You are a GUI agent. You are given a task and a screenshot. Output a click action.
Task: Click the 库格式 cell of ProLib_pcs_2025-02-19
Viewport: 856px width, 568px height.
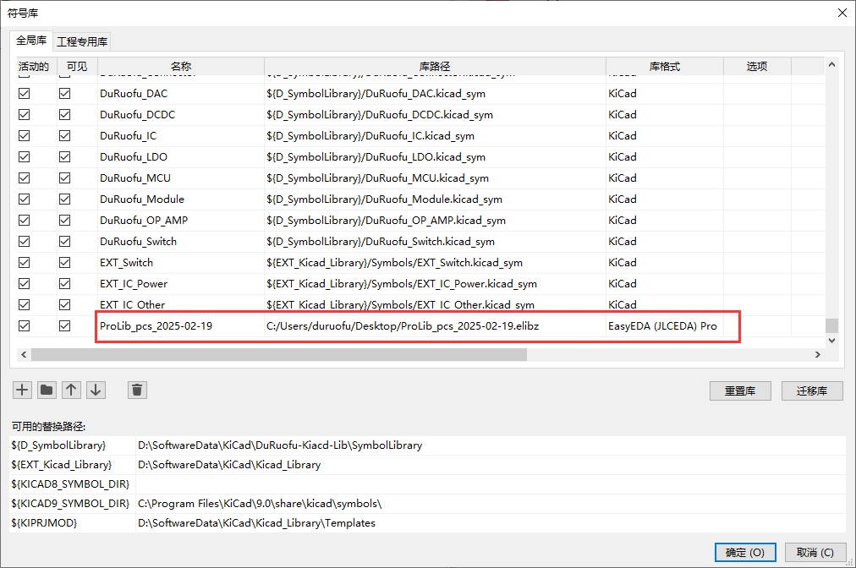click(662, 326)
